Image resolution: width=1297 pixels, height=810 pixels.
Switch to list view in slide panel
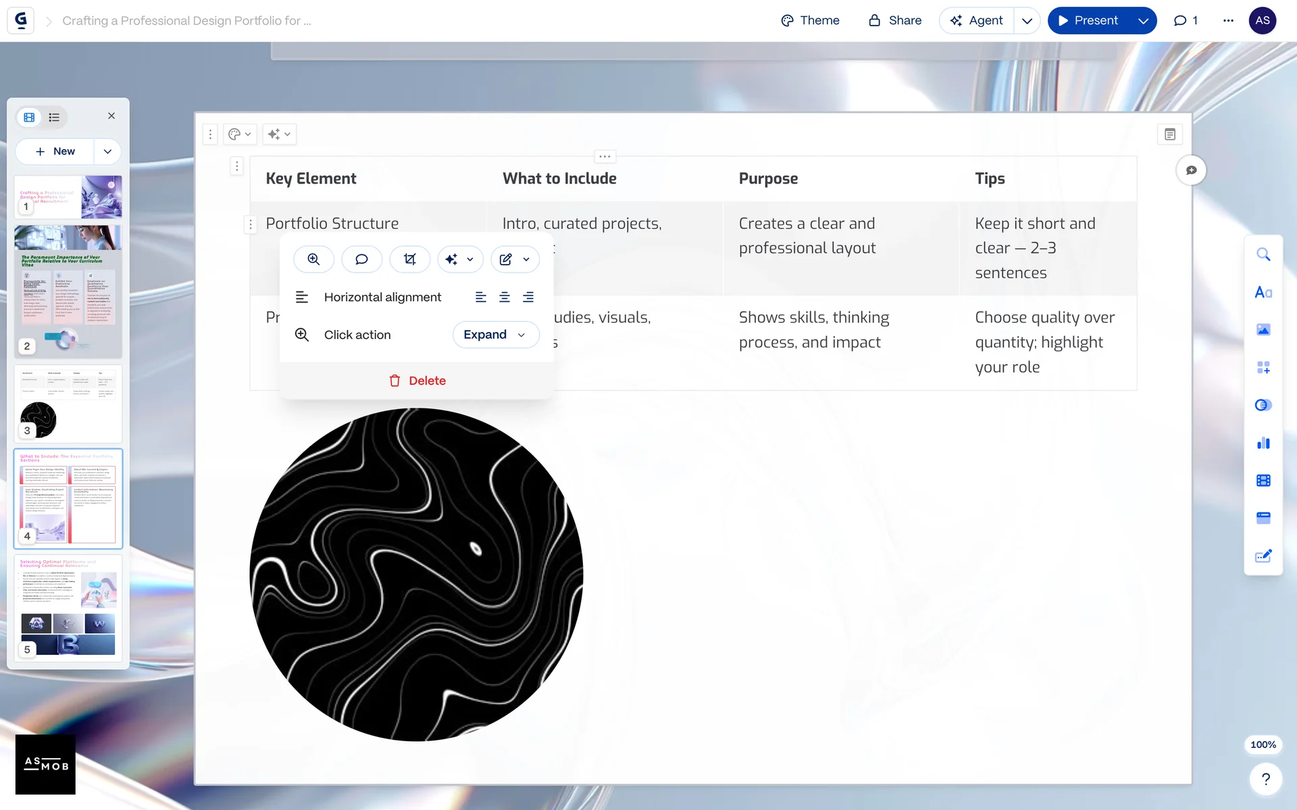coord(54,117)
